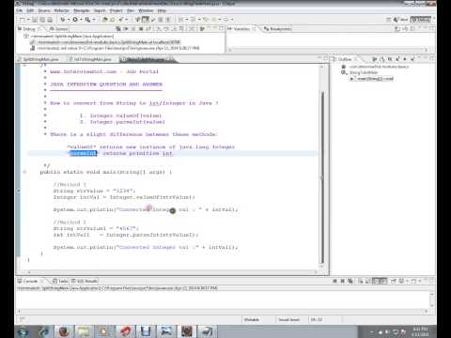The height and width of the screenshot is (338, 451).
Task: Open the Refactor menu
Action: (x=61, y=10)
